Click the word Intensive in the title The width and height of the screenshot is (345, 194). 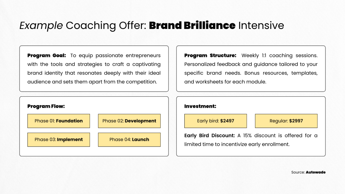coord(261,25)
